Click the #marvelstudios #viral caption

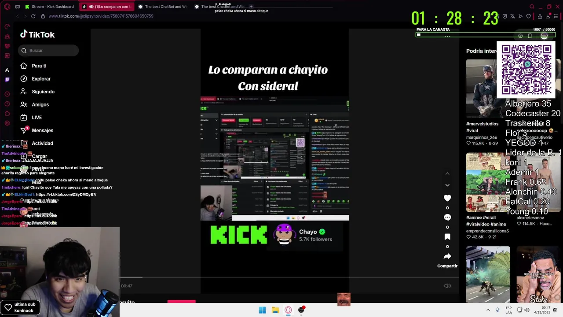483,127
